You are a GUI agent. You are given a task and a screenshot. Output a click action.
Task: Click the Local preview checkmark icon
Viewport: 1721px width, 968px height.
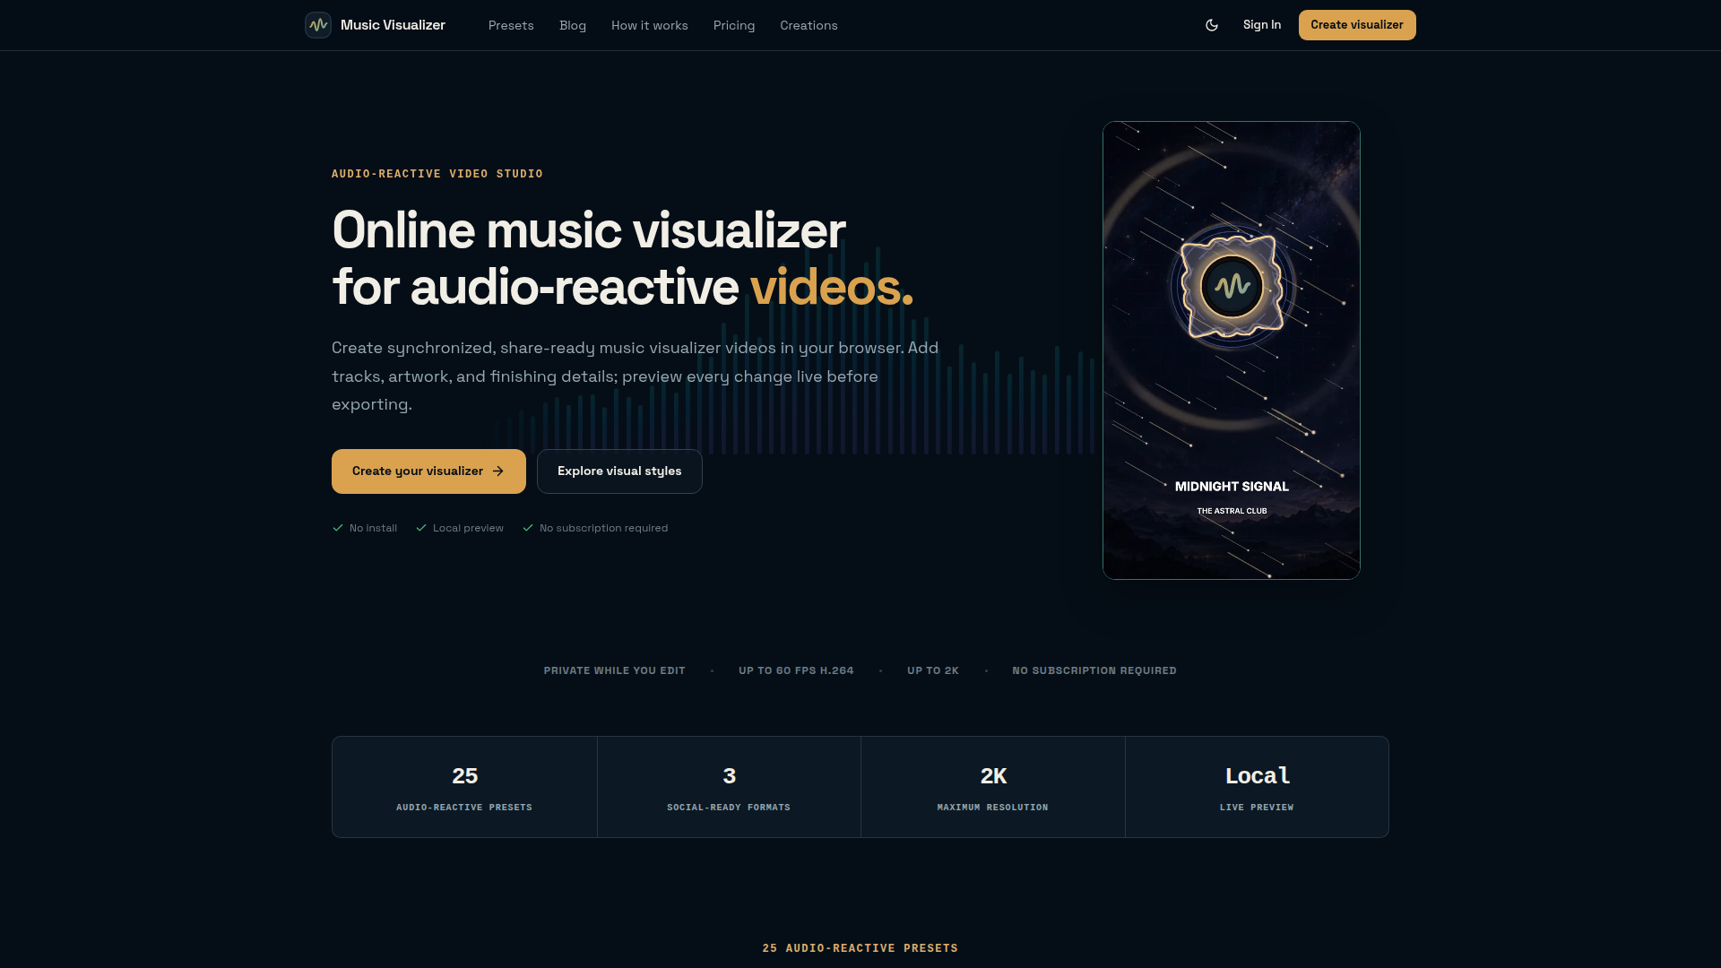pyautogui.click(x=421, y=528)
